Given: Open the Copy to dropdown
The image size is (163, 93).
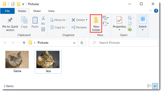Looking at the screenshot, I should (x=59, y=27).
